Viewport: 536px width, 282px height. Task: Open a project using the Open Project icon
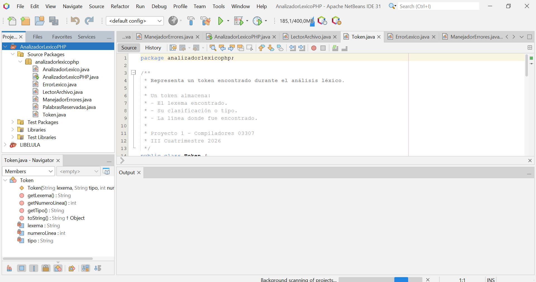[39, 21]
